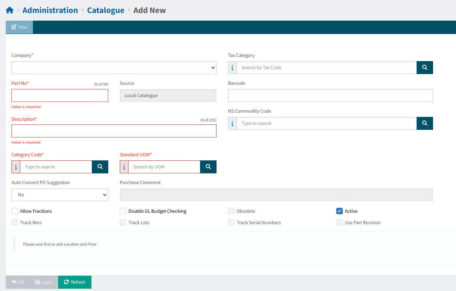This screenshot has width=456, height=291.
Task: Click the info icon beside Standard UOM
Action: pyautogui.click(x=124, y=167)
